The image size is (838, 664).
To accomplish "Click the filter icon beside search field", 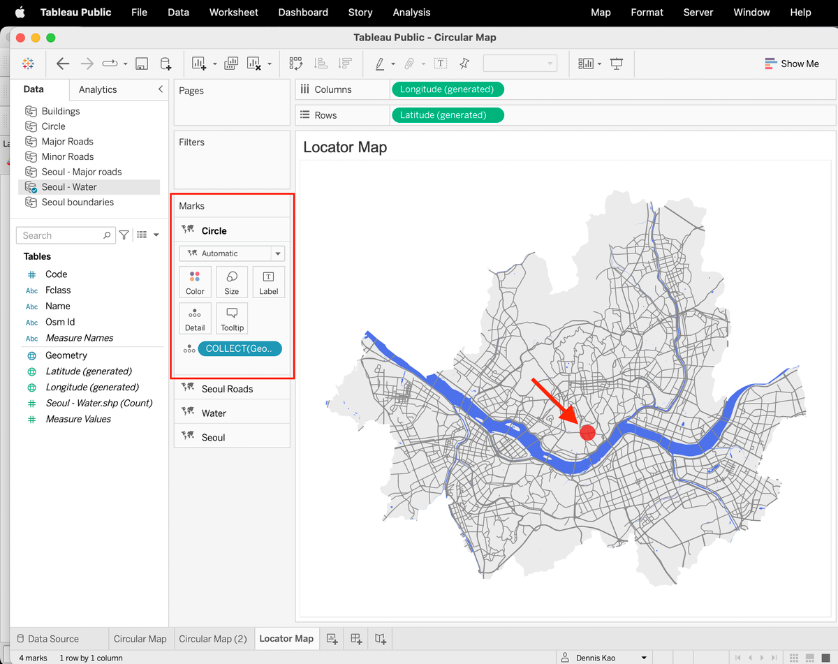I will [x=124, y=235].
